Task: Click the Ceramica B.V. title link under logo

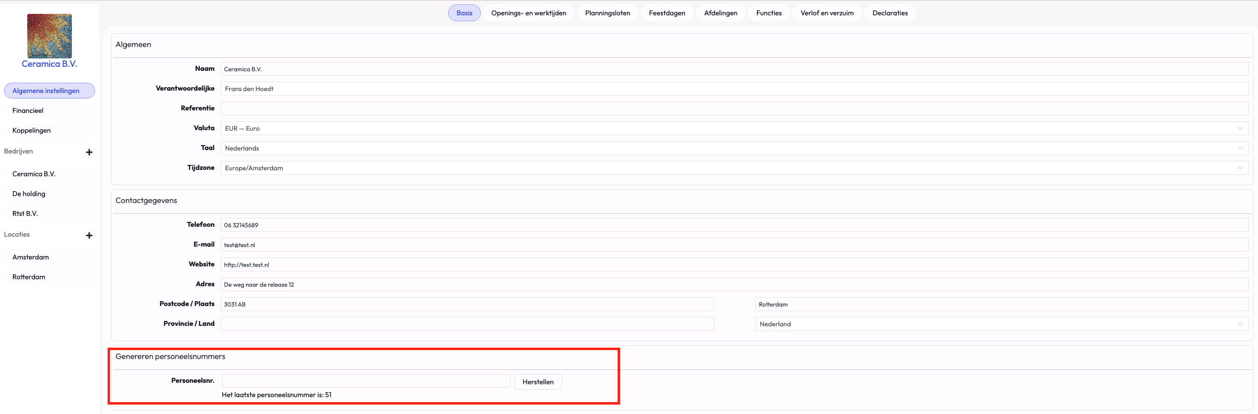Action: tap(50, 64)
